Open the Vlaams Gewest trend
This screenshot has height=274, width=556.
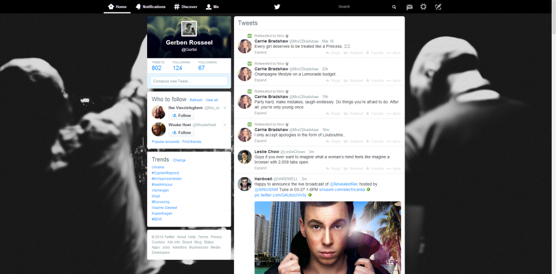click(x=164, y=207)
